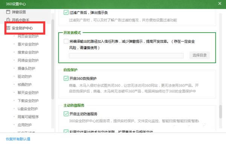Select 隔离可疑程序 sub-item
The image size is (226, 144).
(28, 117)
